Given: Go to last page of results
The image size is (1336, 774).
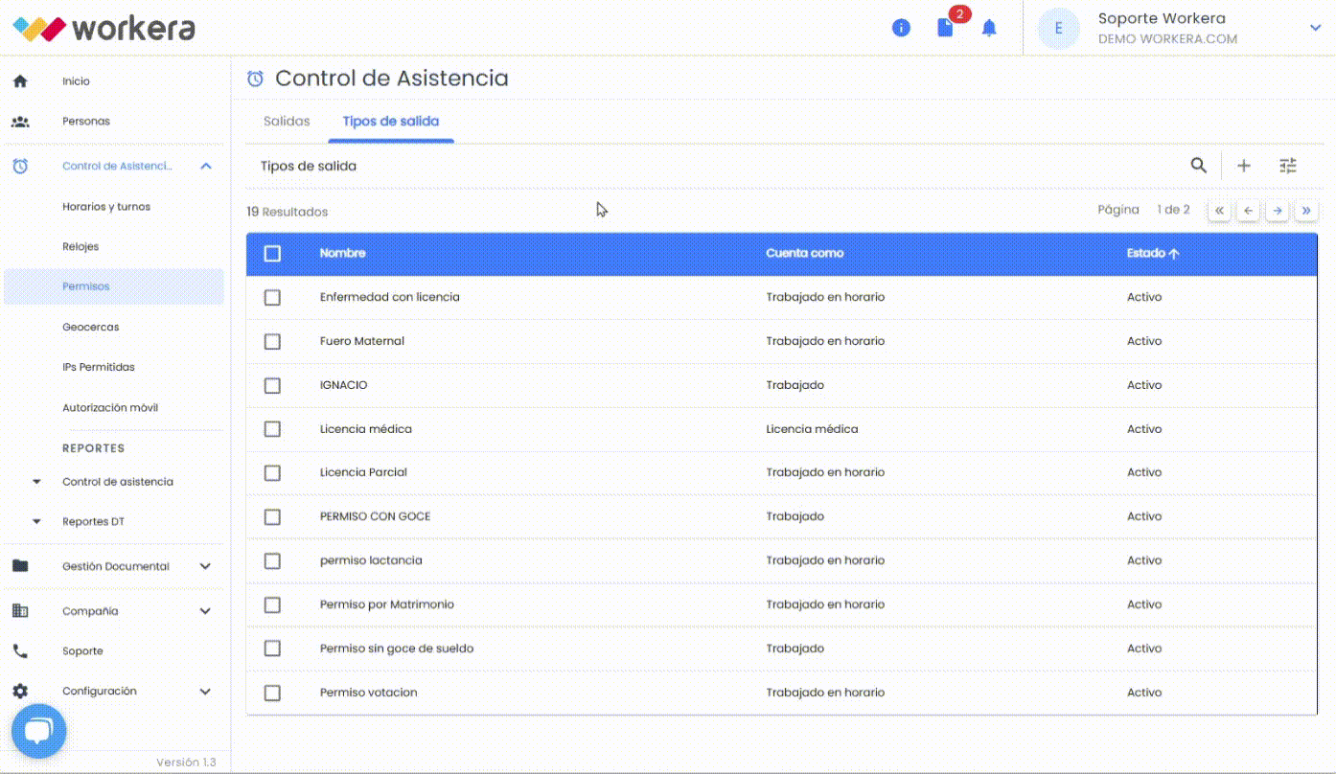Looking at the screenshot, I should point(1306,211).
